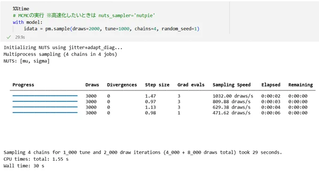The image size is (319, 171).
Task: Click the Sampling Speed column header
Action: coord(232,85)
